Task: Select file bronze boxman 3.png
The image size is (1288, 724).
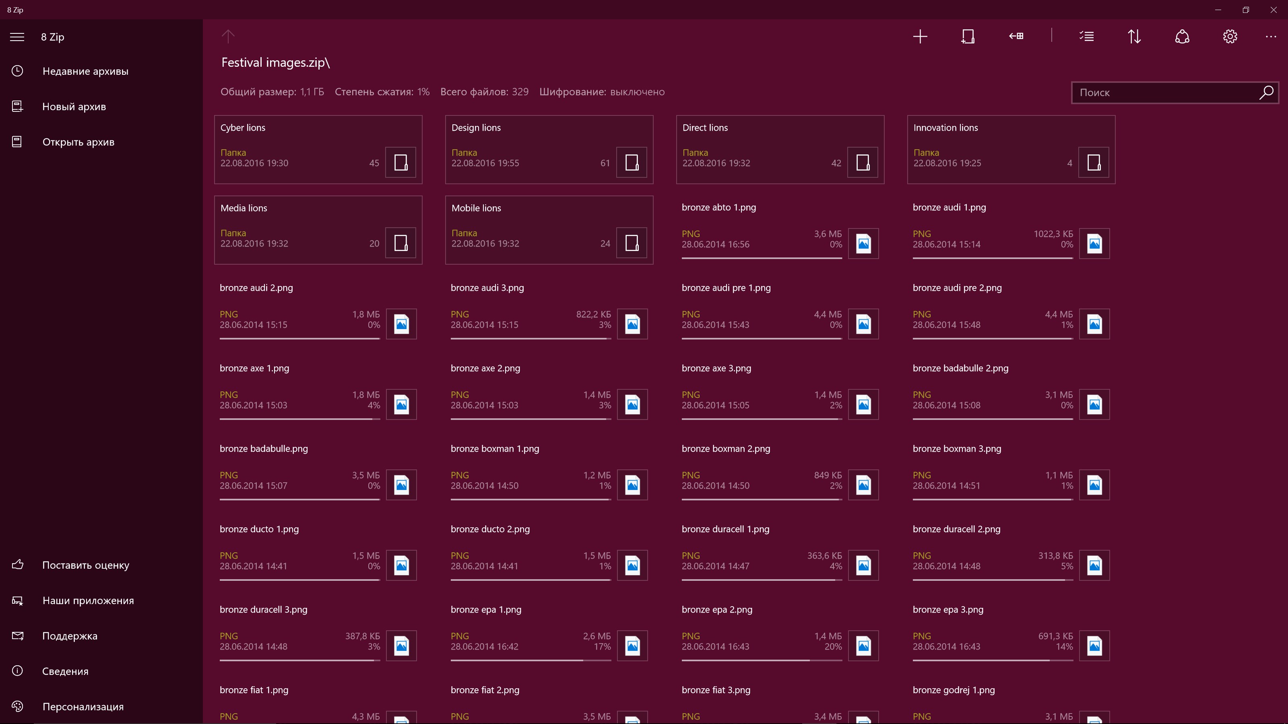Action: [x=1011, y=471]
